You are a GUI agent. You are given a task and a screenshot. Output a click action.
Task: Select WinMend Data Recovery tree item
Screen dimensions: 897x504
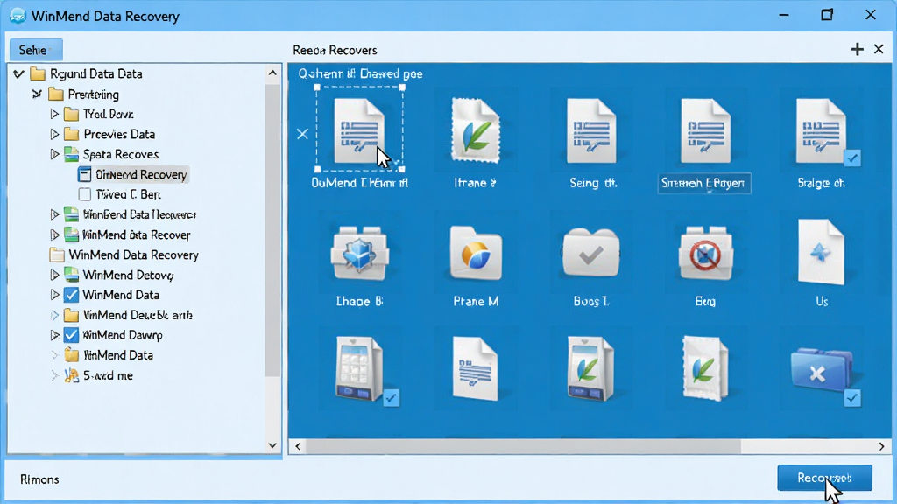pyautogui.click(x=133, y=255)
